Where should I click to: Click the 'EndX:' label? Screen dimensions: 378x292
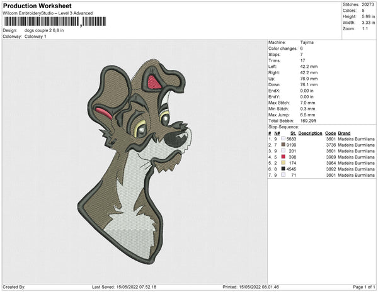(x=274, y=91)
